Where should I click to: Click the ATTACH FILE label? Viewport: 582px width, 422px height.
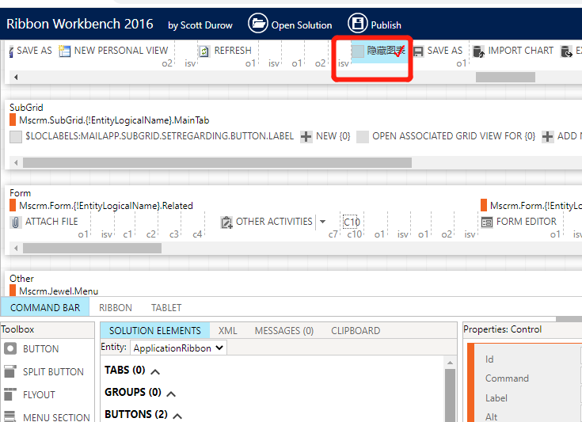point(51,222)
